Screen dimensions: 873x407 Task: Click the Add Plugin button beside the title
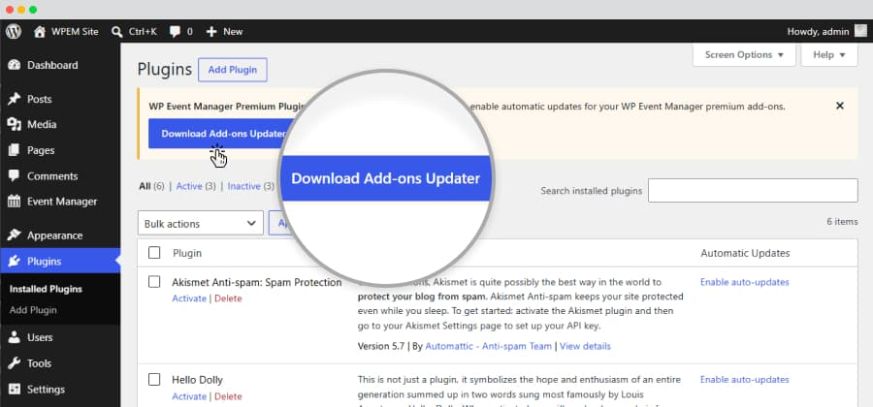(233, 70)
